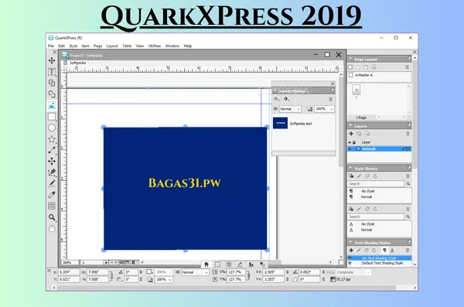Open the Utilities menu
This screenshot has width=464, height=307.
point(155,46)
